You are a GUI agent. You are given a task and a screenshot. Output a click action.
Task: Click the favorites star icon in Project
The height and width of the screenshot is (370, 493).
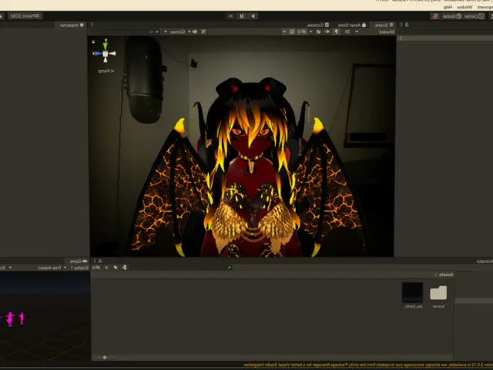(106, 267)
